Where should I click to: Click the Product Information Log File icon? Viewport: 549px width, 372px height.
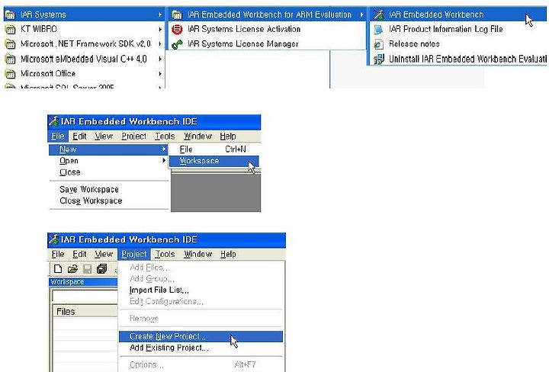click(378, 30)
